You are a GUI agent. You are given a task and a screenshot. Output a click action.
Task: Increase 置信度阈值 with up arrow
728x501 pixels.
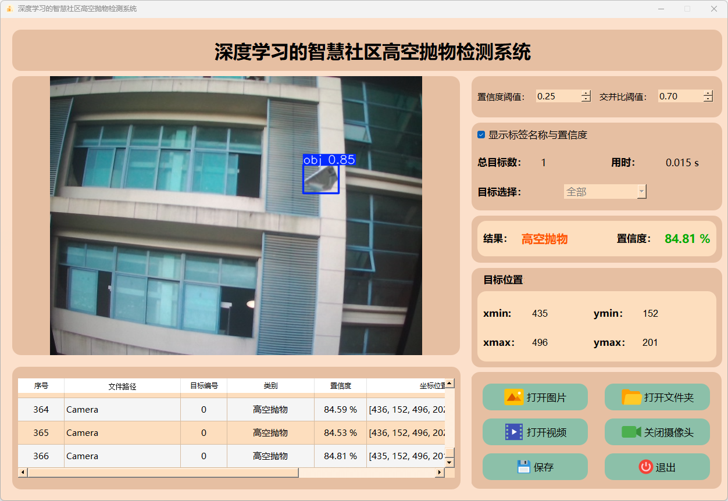coord(586,93)
